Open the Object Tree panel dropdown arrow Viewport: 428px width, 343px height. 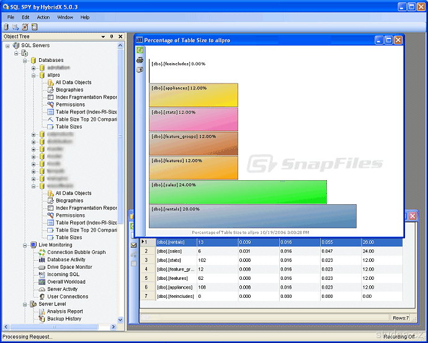pos(104,37)
